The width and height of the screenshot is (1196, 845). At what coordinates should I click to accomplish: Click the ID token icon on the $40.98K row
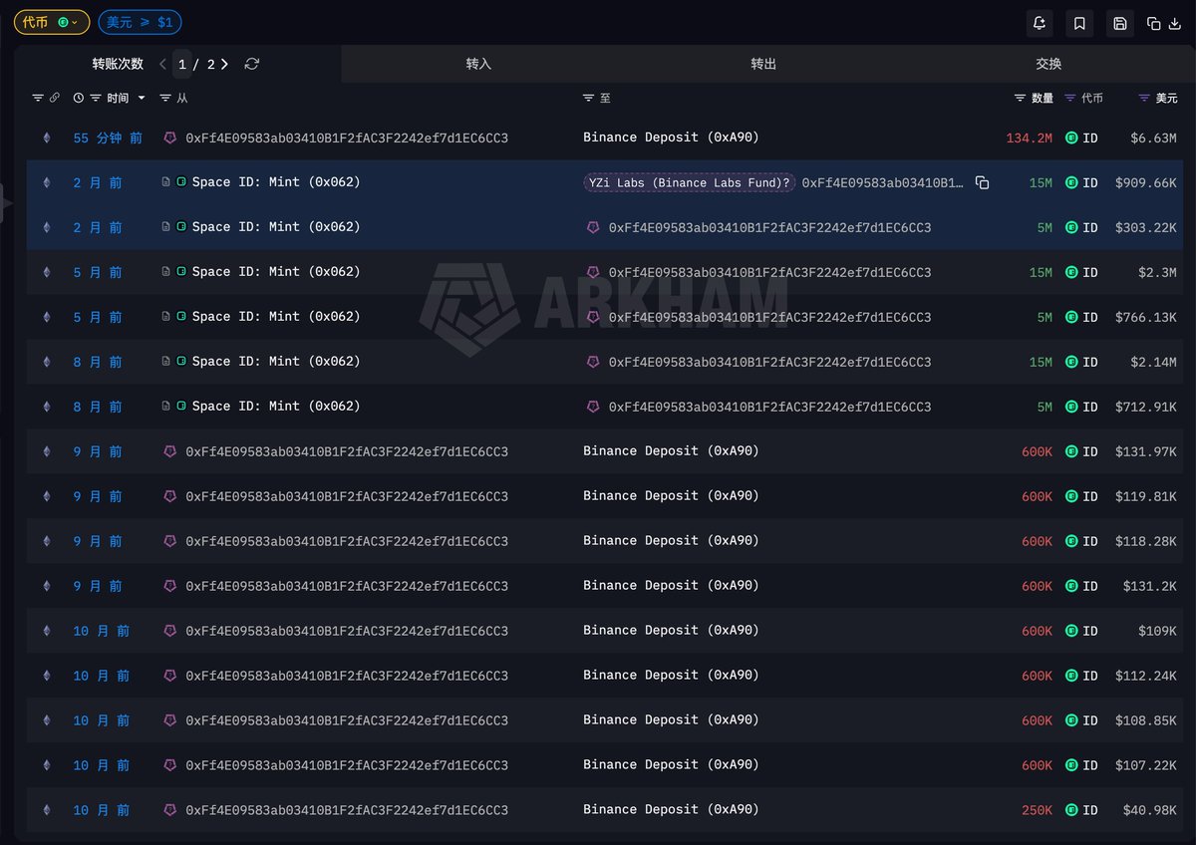click(x=1071, y=810)
